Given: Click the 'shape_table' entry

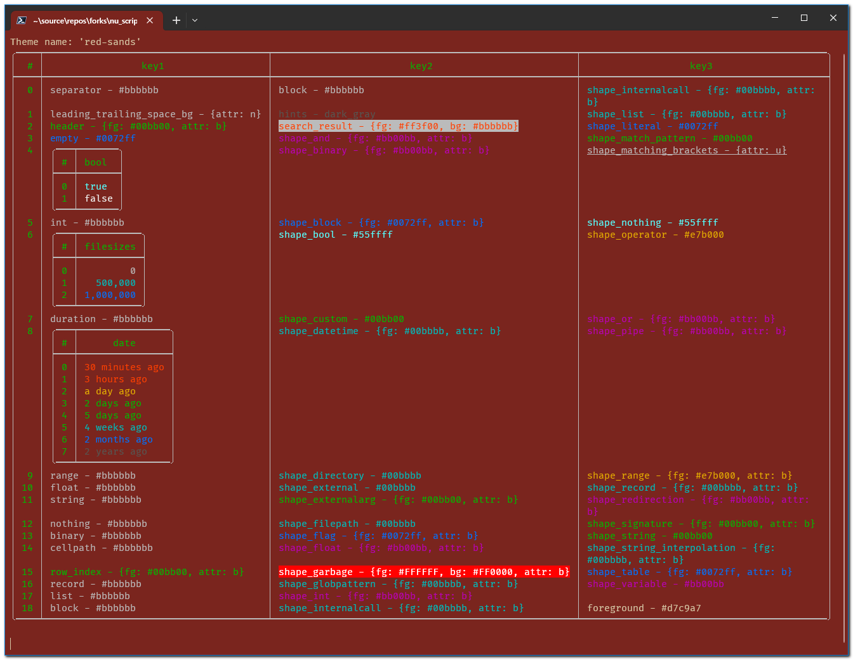Looking at the screenshot, I should 690,572.
